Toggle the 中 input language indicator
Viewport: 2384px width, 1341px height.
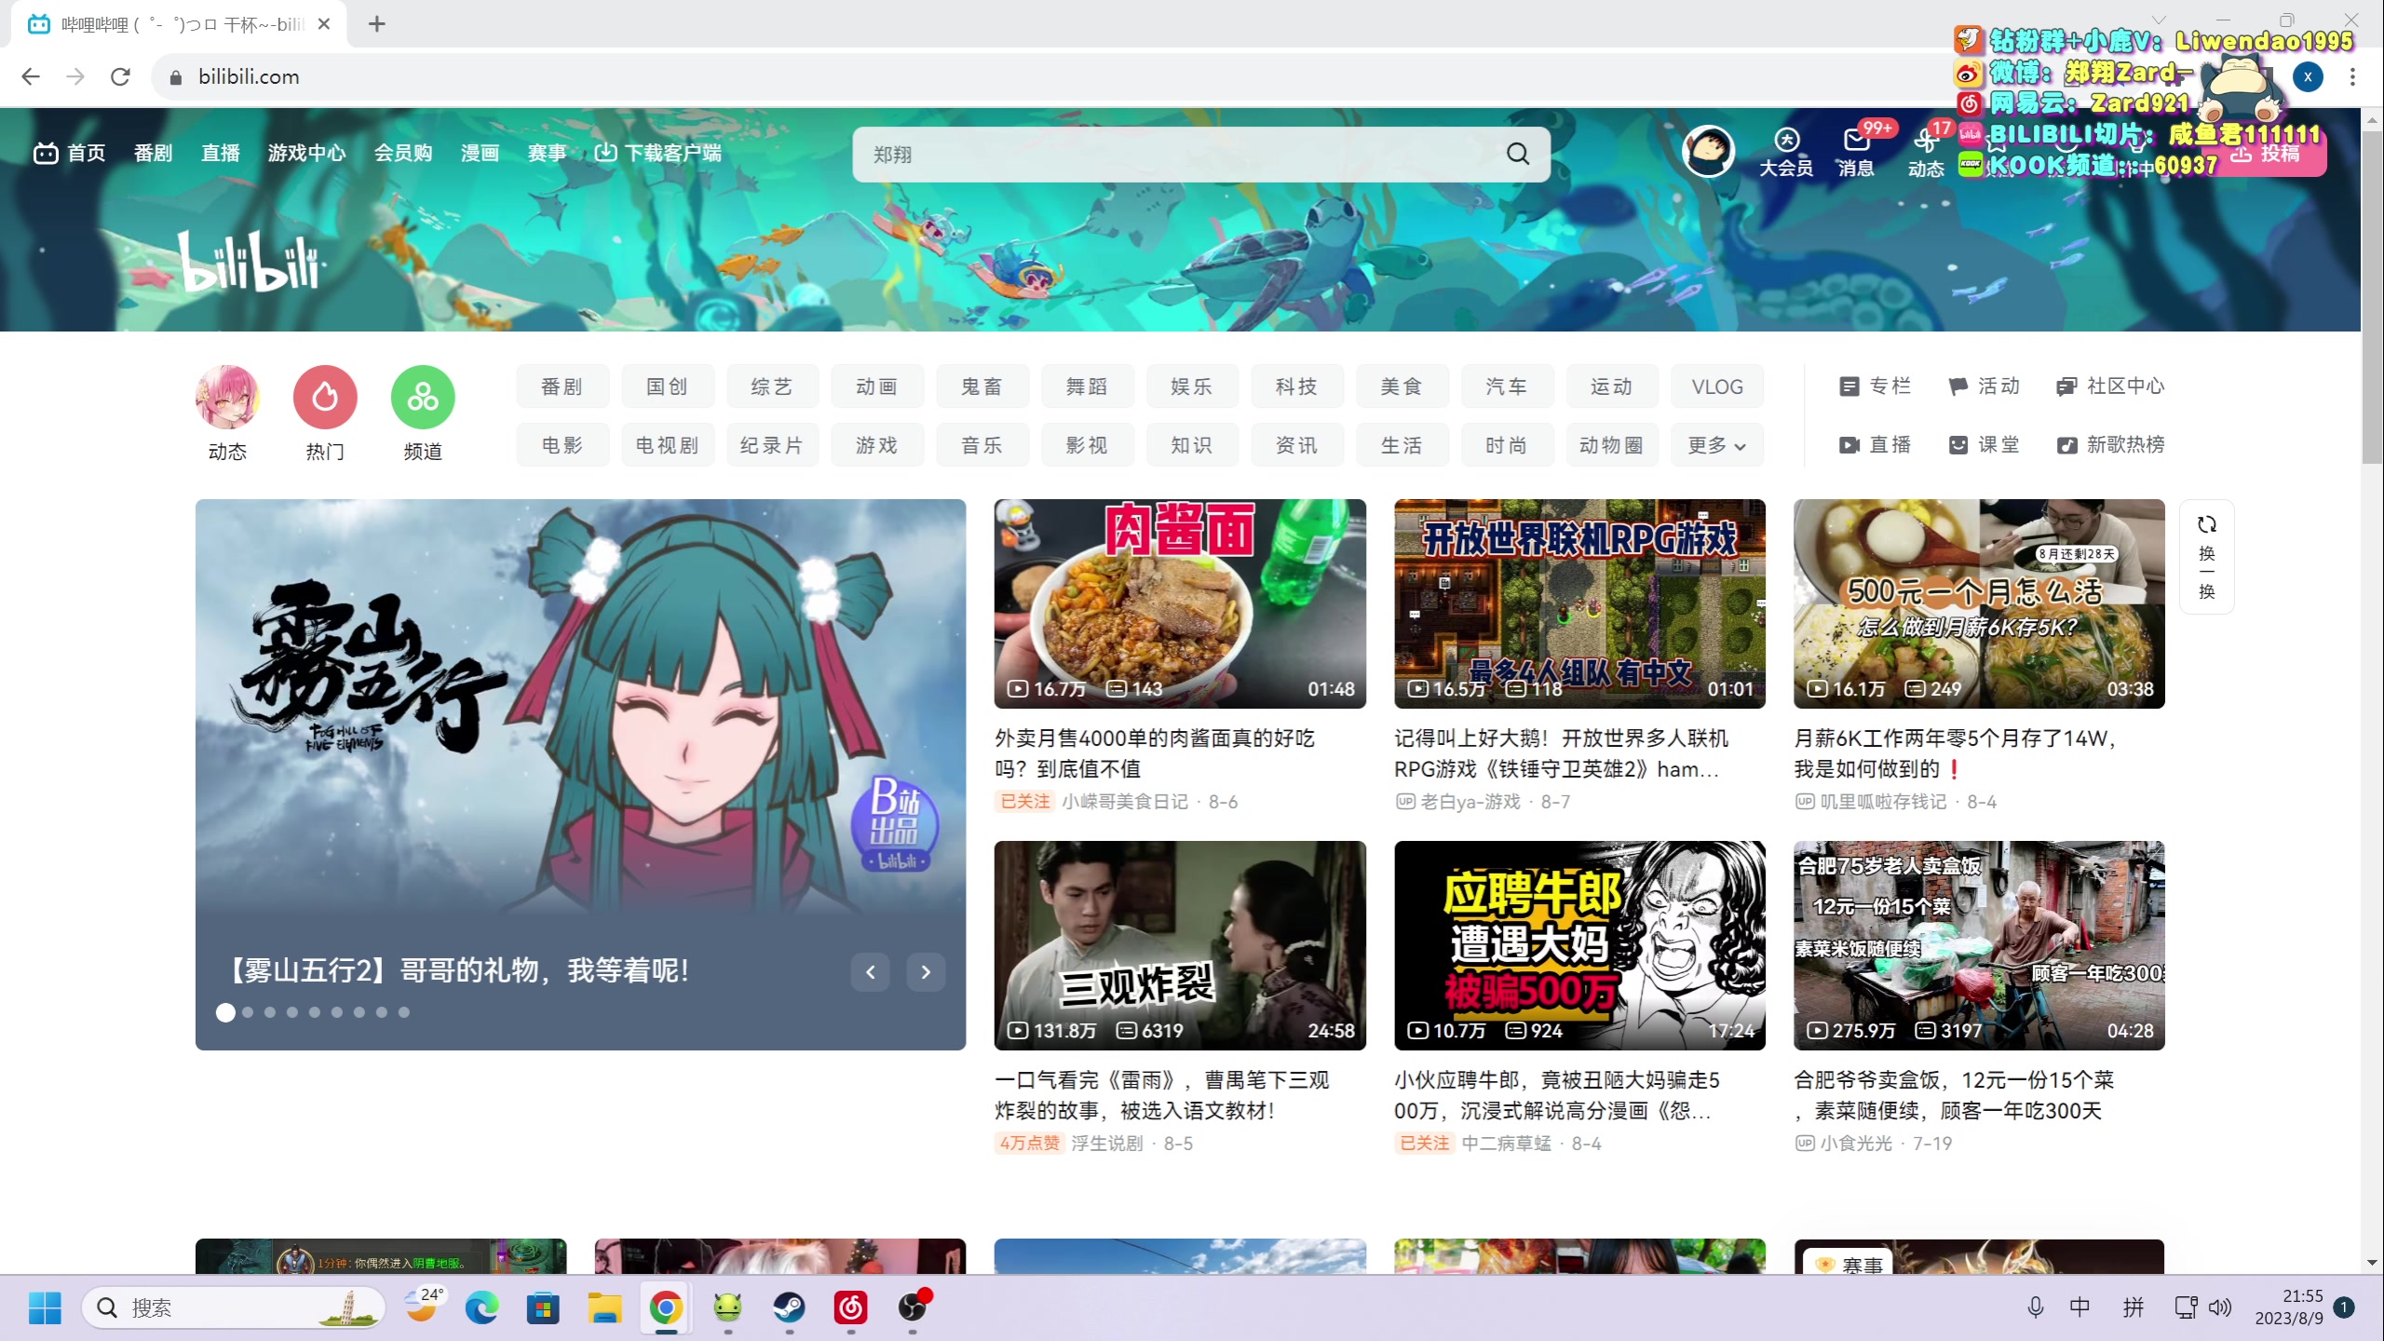pos(2079,1307)
